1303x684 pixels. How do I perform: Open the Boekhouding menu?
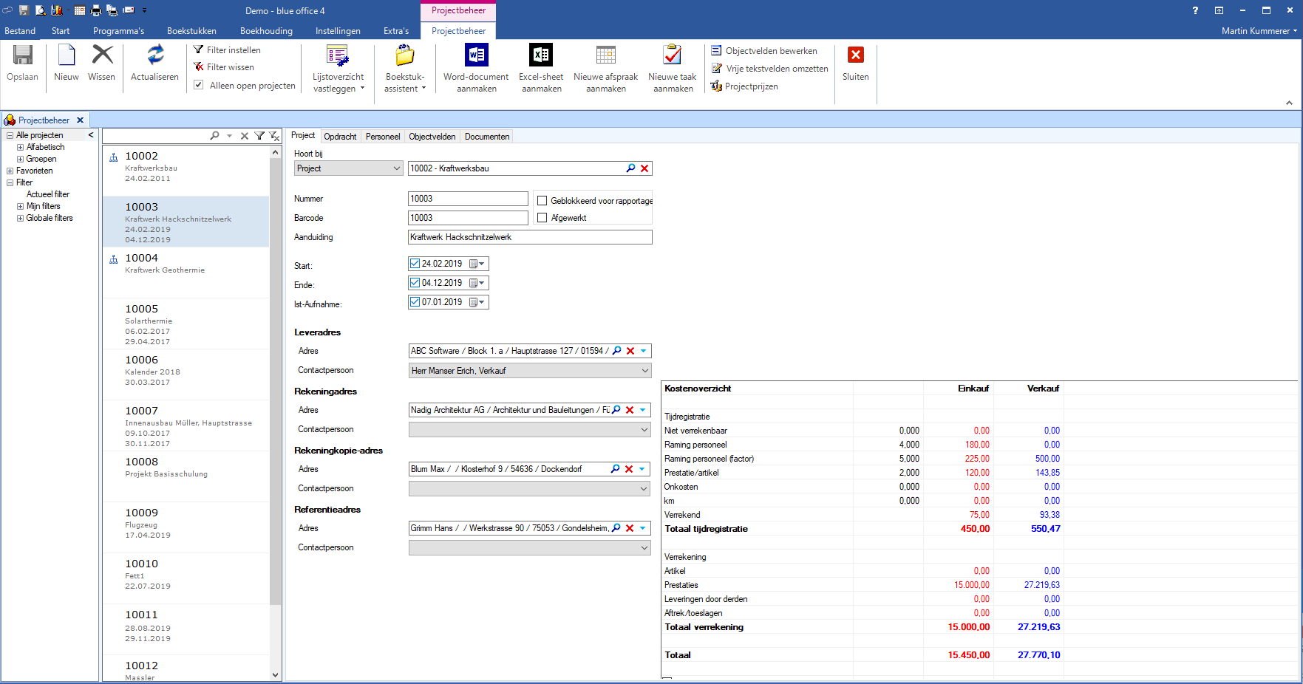tap(266, 31)
